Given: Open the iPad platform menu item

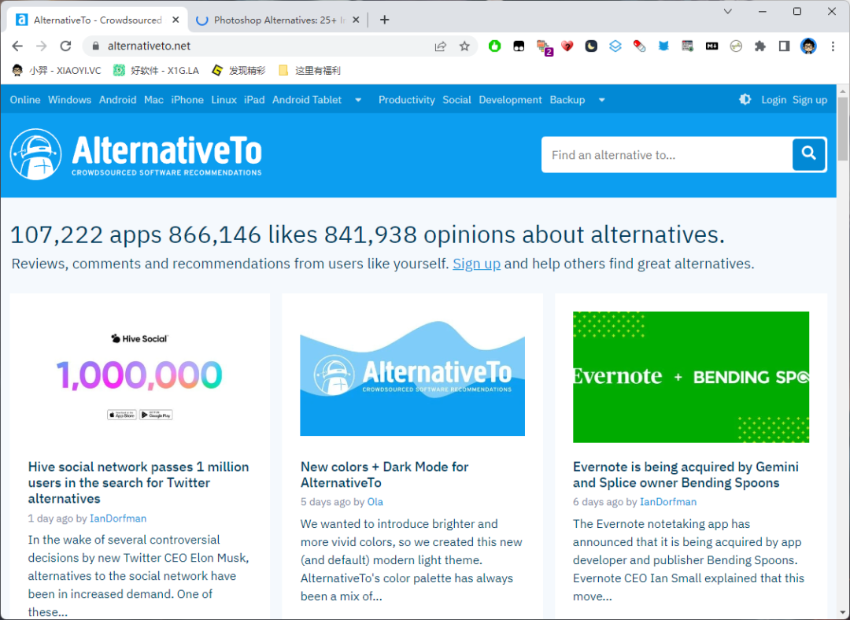Looking at the screenshot, I should 254,100.
